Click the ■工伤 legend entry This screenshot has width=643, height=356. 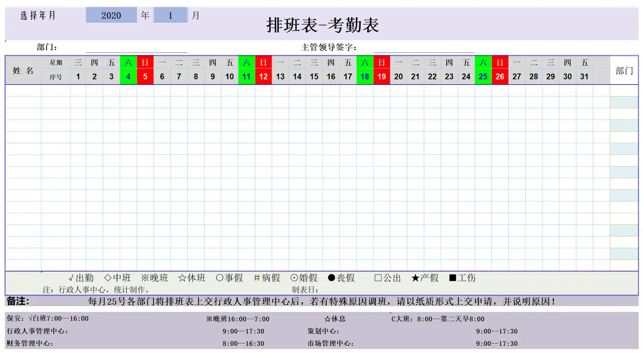pos(462,278)
